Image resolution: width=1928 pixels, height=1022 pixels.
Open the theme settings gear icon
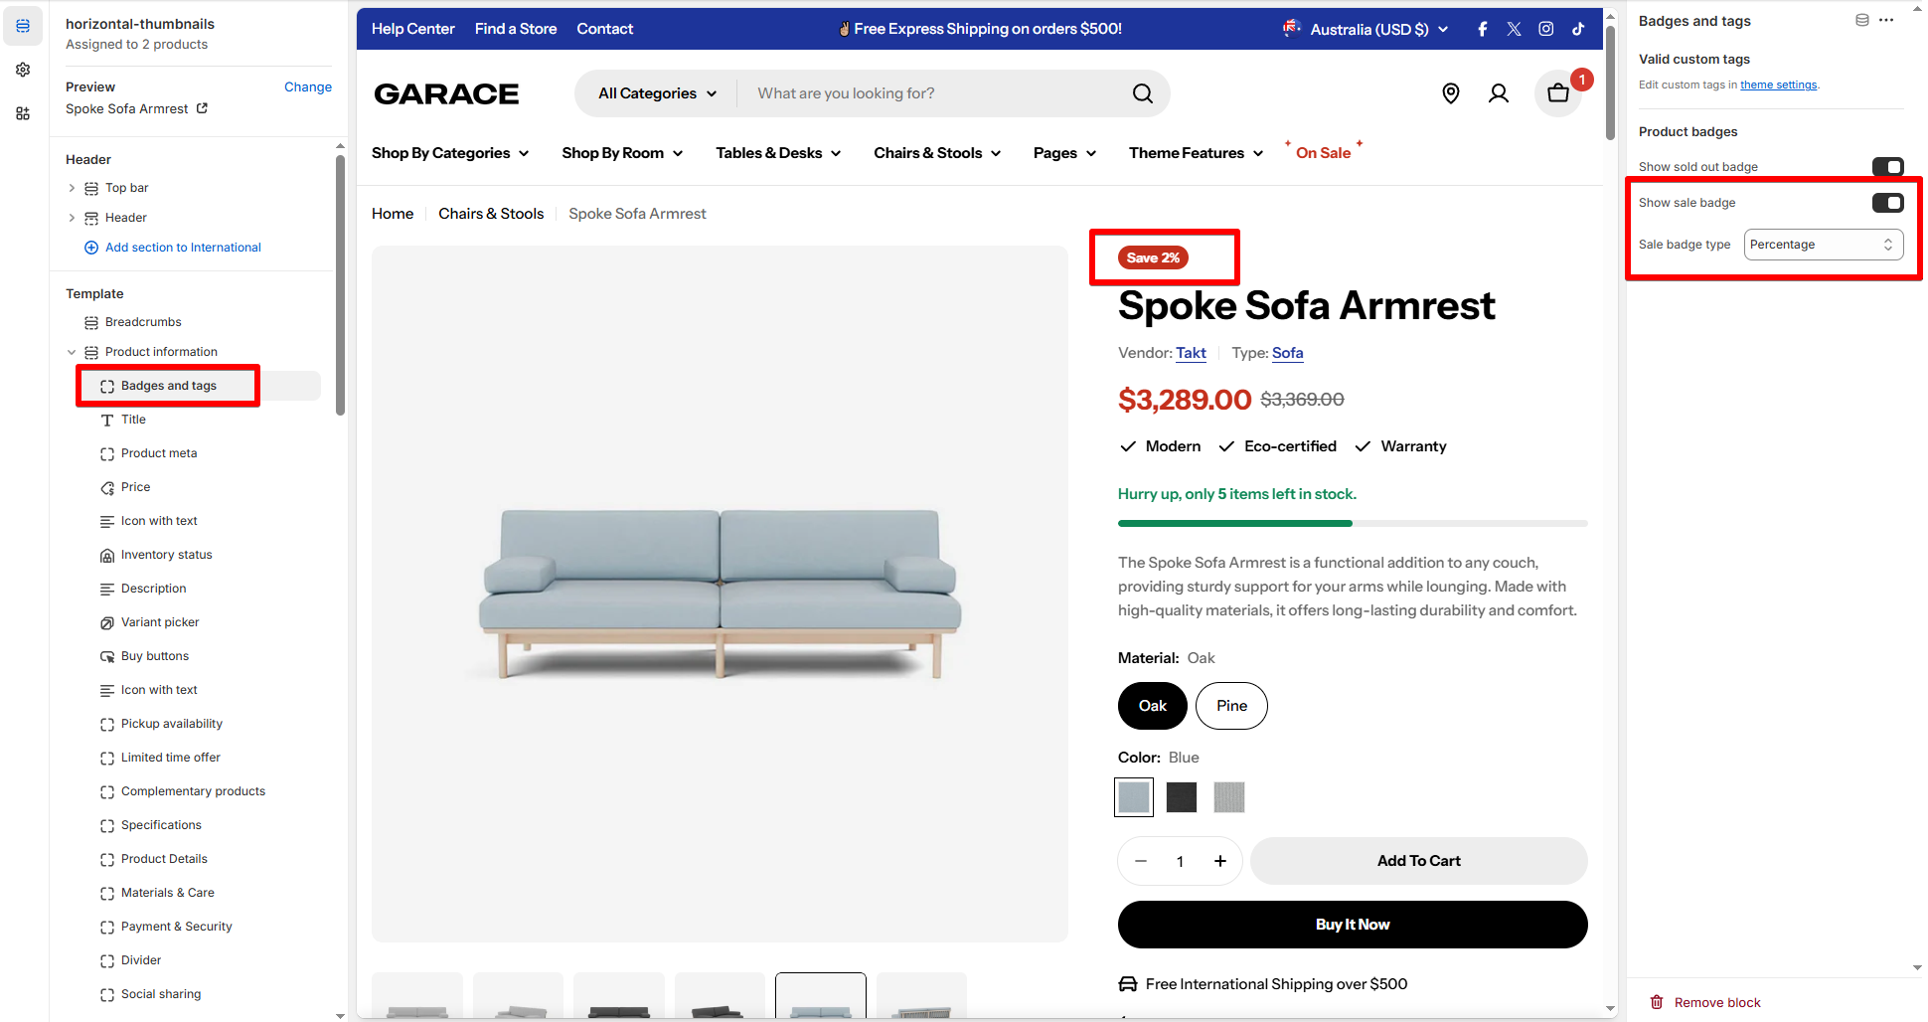pyautogui.click(x=23, y=70)
